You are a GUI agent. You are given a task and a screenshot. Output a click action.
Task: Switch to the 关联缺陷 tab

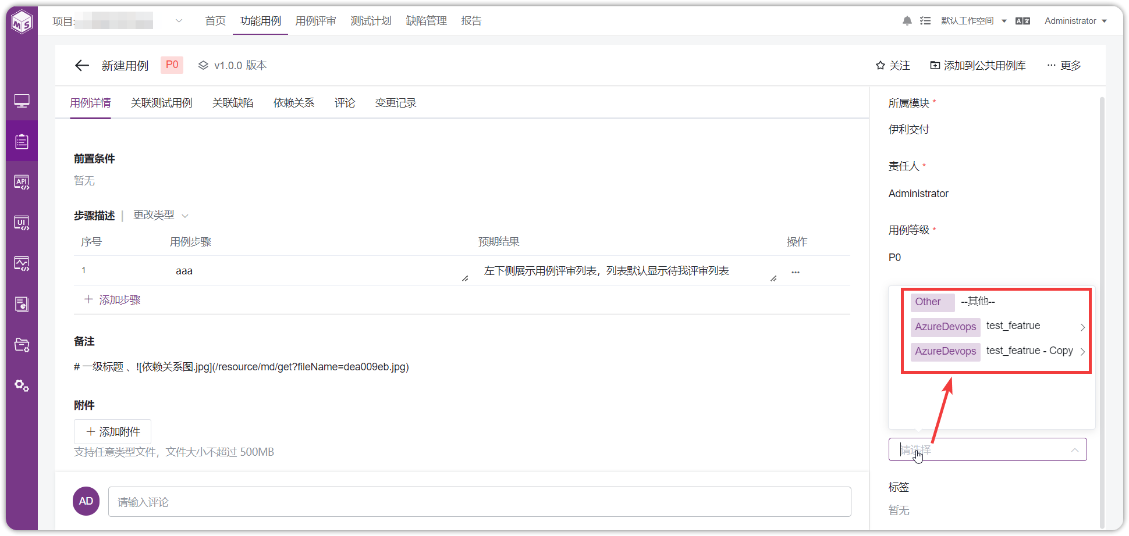(x=233, y=103)
